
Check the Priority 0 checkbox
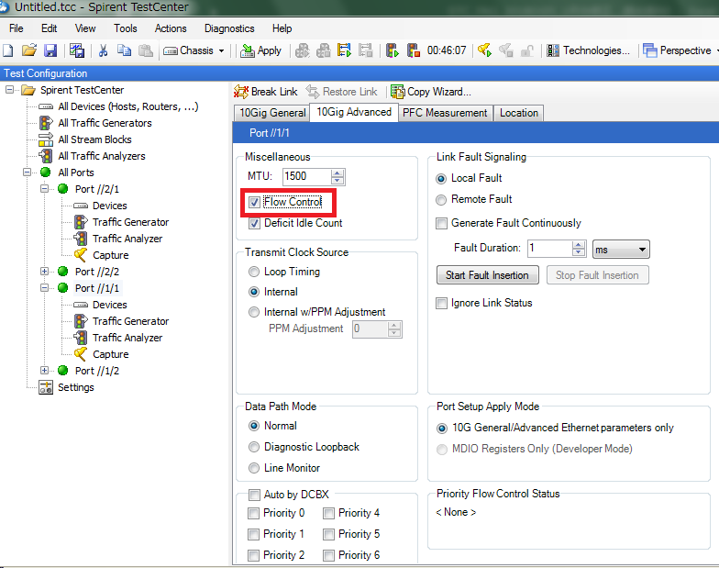pos(253,513)
